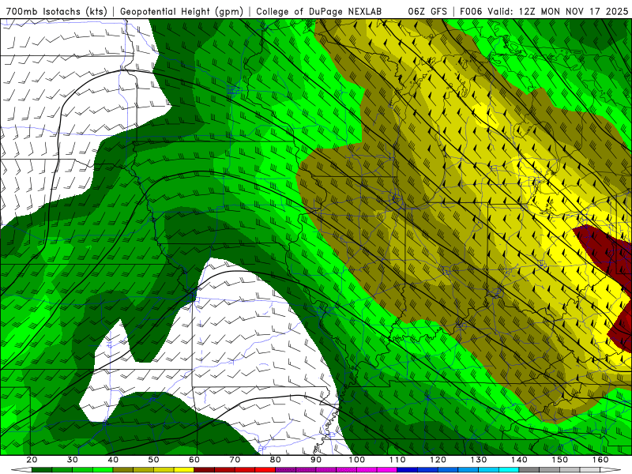Click the "06Z GFS" model run label
This screenshot has height=474, width=632.
click(427, 12)
